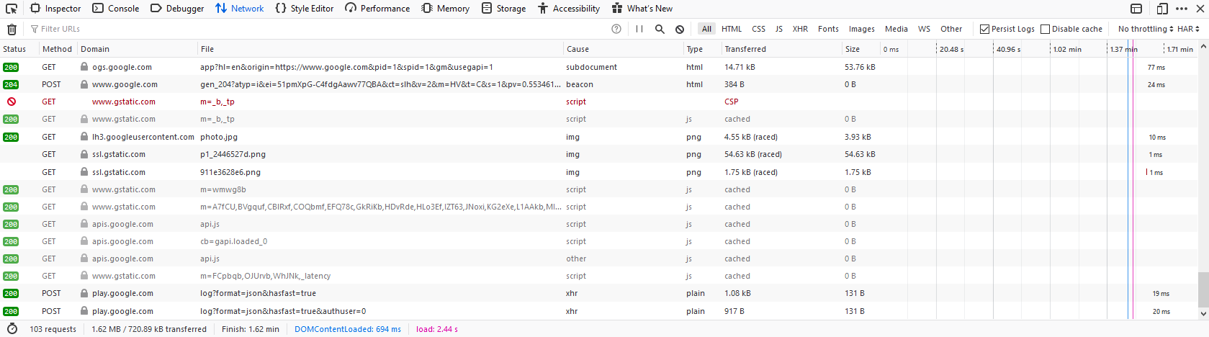Open the devtools more options menu

point(1182,9)
